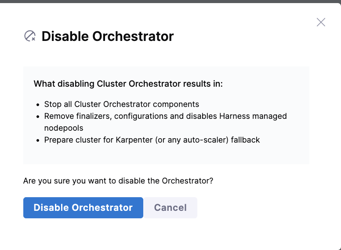Click the dark backdrop strip above the dialog

pyautogui.click(x=170, y=1)
